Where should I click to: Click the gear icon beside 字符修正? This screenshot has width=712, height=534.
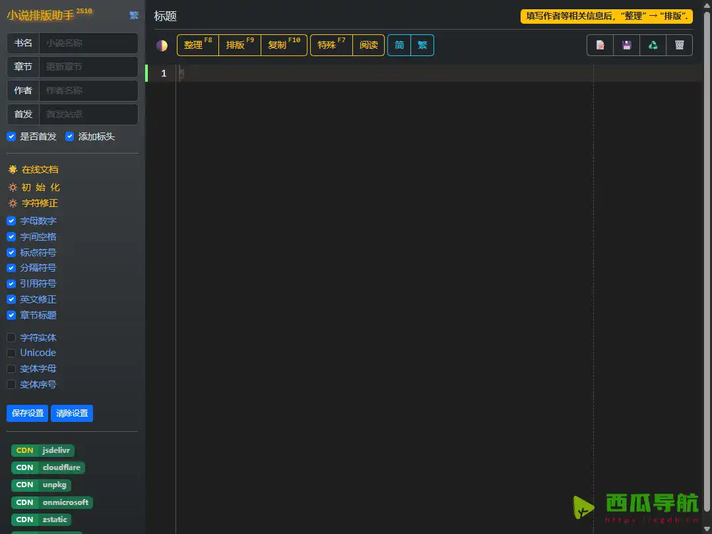(13, 203)
